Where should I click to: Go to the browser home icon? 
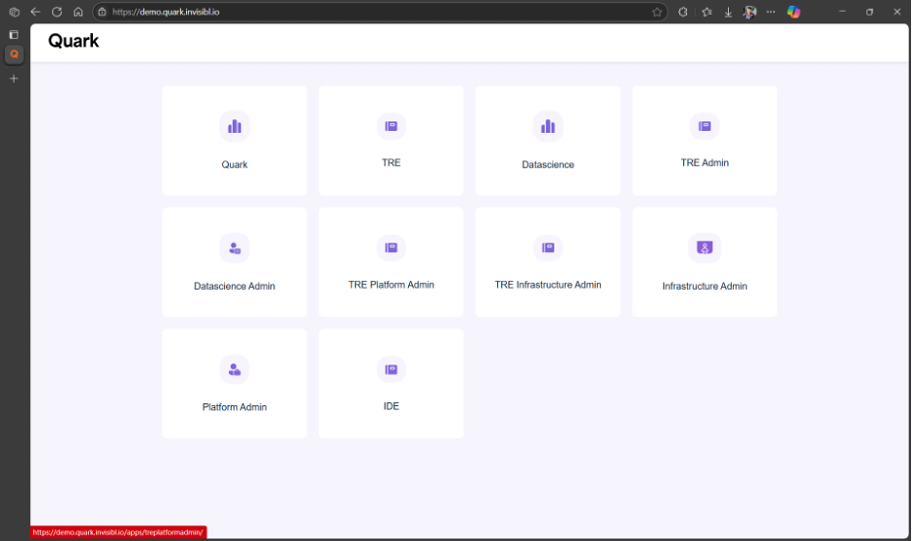(78, 12)
